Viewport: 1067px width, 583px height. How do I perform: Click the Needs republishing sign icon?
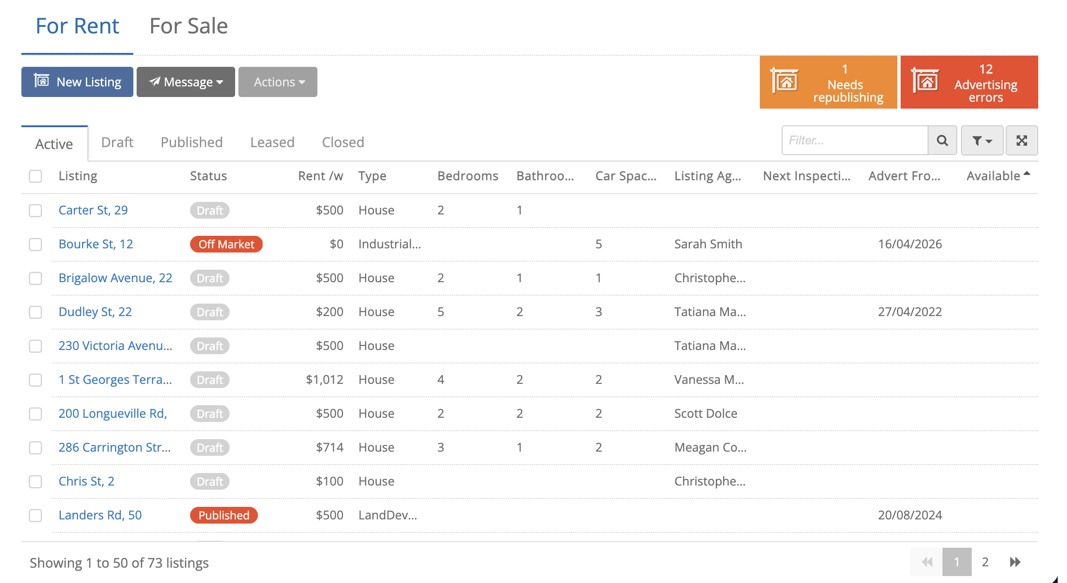pos(785,80)
